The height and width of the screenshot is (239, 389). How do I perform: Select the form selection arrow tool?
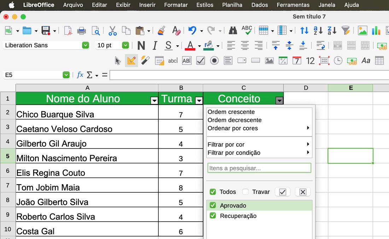118,61
